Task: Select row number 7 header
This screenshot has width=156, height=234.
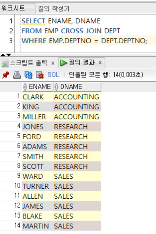Action: [11, 156]
